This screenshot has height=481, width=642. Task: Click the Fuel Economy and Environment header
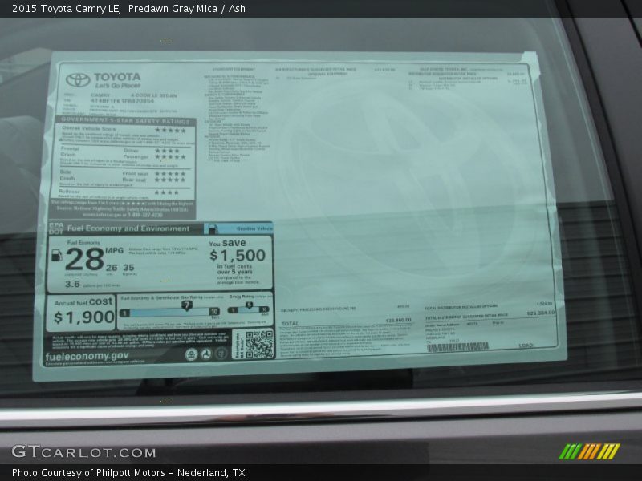[128, 228]
